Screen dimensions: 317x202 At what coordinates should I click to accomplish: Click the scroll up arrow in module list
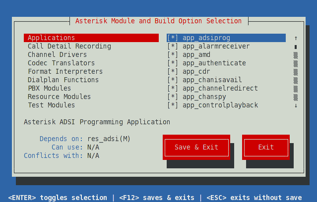pyautogui.click(x=296, y=38)
